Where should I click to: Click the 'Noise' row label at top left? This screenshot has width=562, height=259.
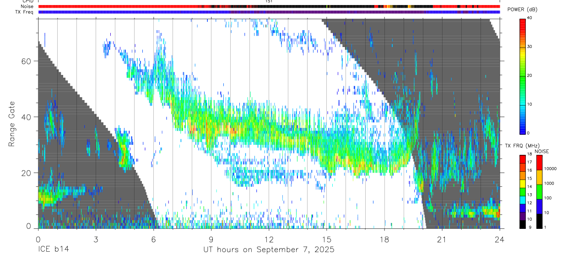click(27, 6)
